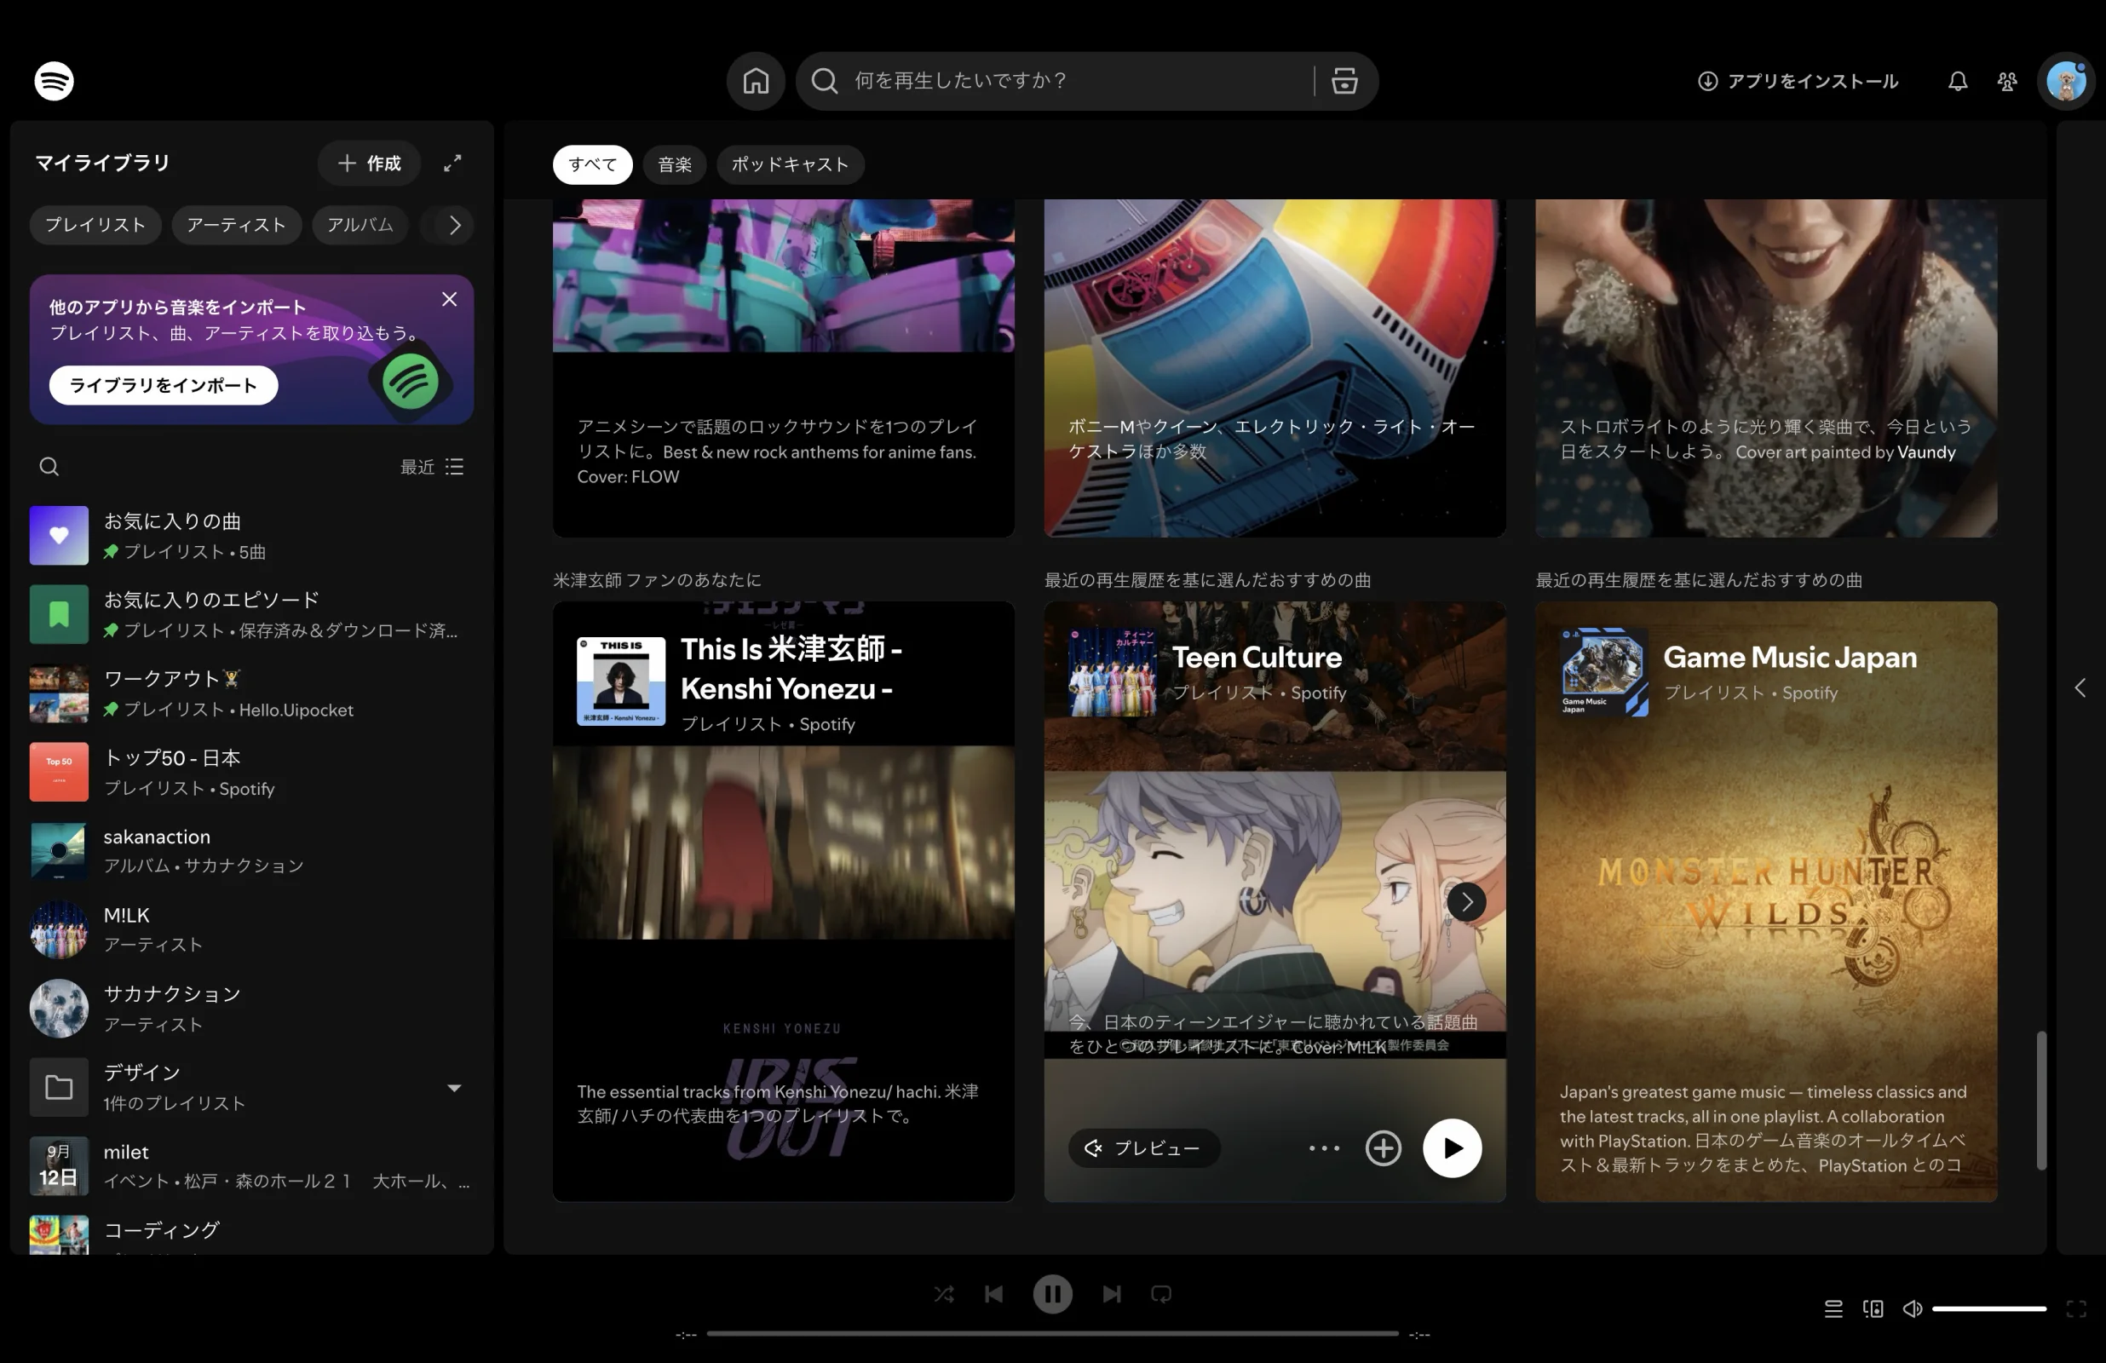Open the ボニーMやクイーン playlist card
Viewport: 2106px width, 1363px height.
click(x=1275, y=367)
